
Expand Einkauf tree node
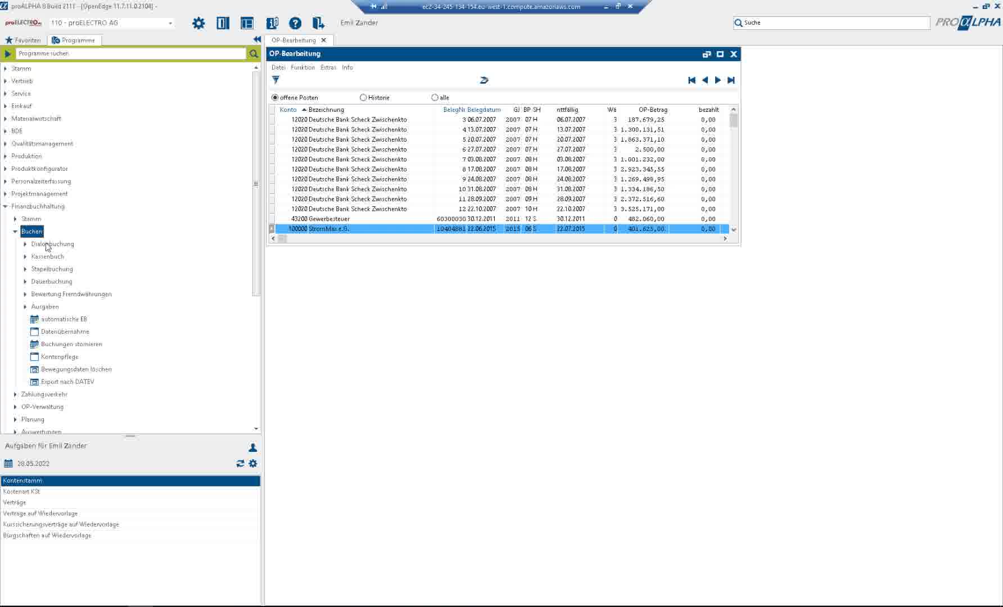[x=5, y=106]
